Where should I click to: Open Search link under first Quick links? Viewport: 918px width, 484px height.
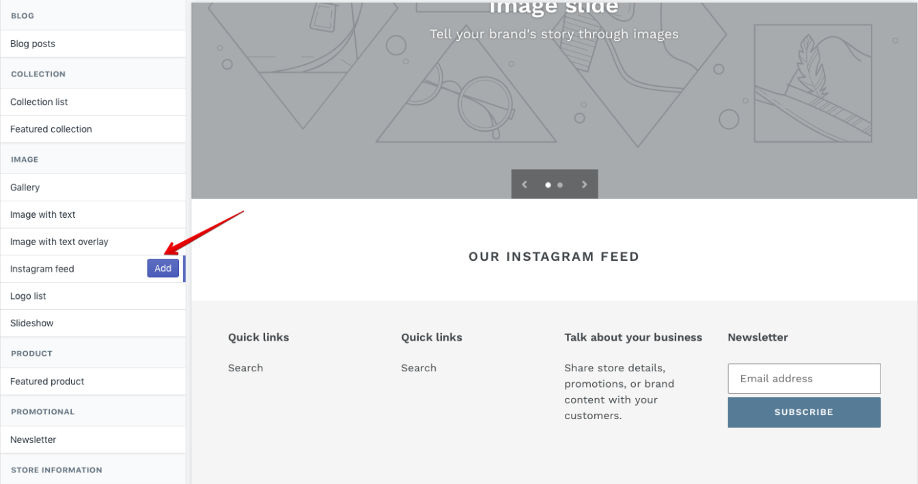click(x=245, y=368)
